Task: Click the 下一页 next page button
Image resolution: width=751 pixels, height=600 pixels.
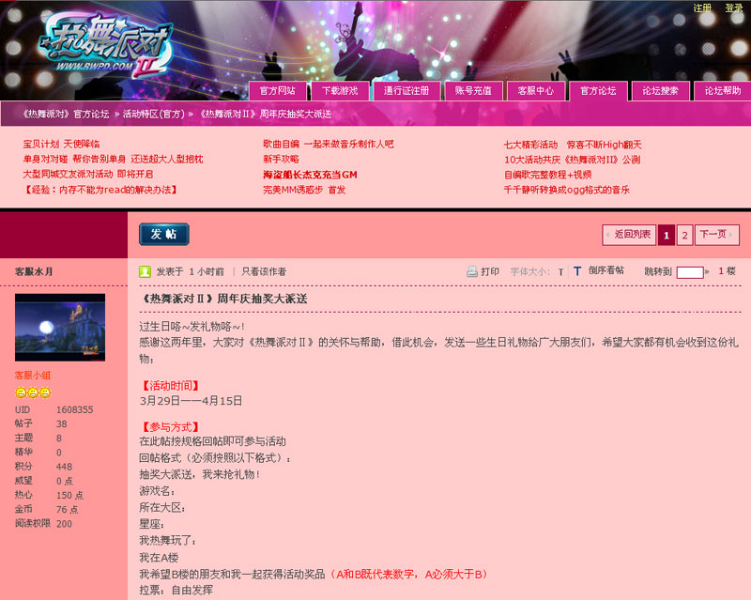Action: tap(716, 235)
